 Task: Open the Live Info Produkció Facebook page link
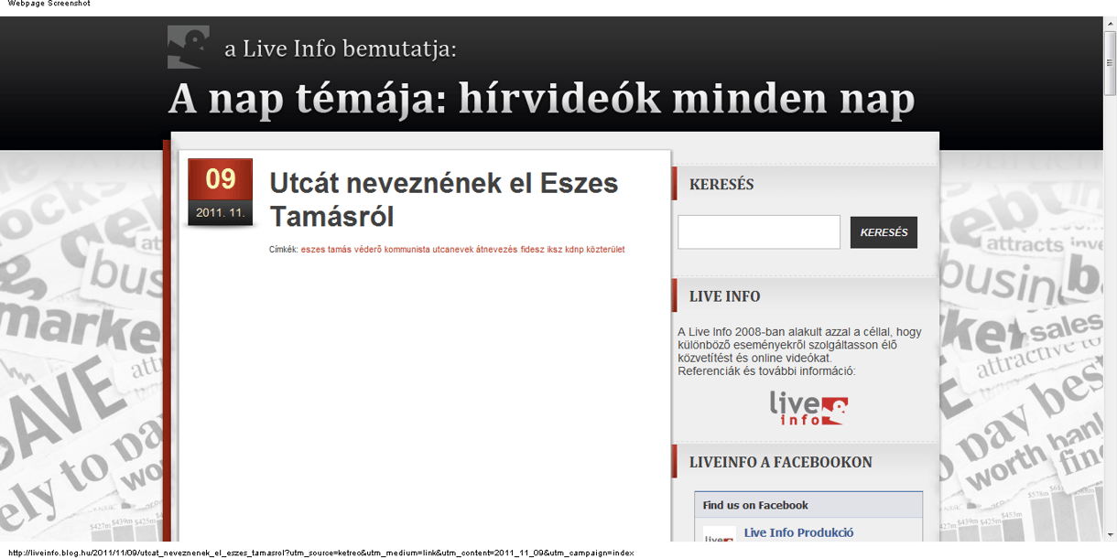(798, 532)
